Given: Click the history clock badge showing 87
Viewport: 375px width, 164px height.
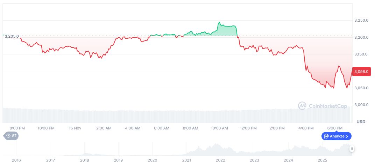Looking at the screenshot, I should click(x=11, y=136).
